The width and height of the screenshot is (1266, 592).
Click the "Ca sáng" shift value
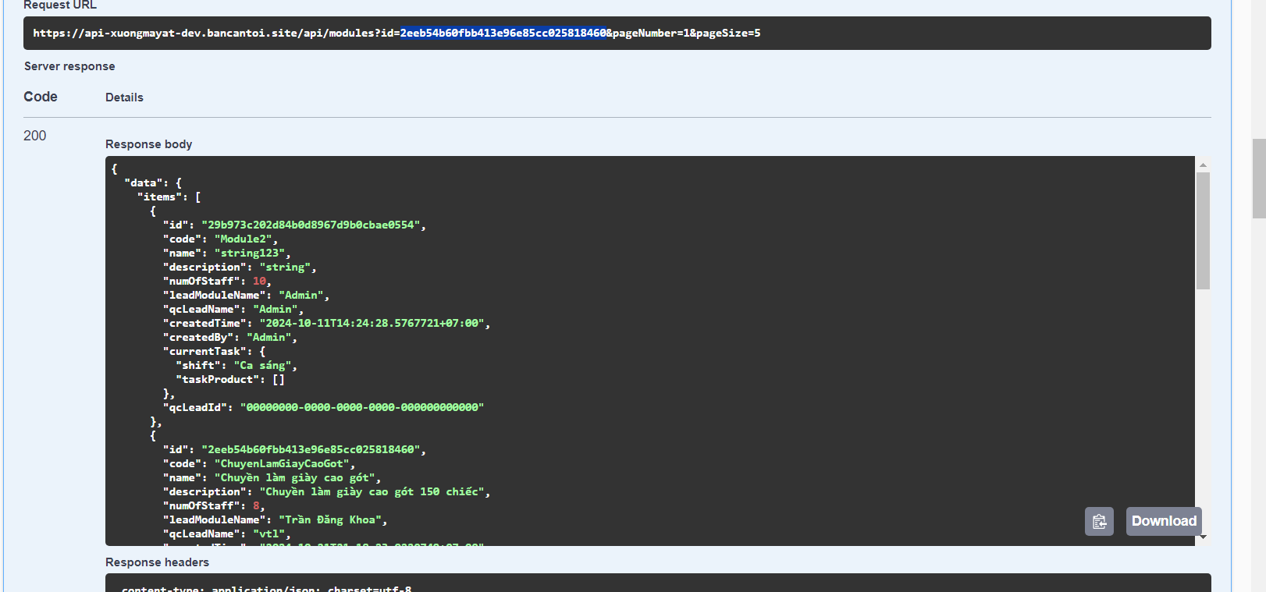[264, 366]
